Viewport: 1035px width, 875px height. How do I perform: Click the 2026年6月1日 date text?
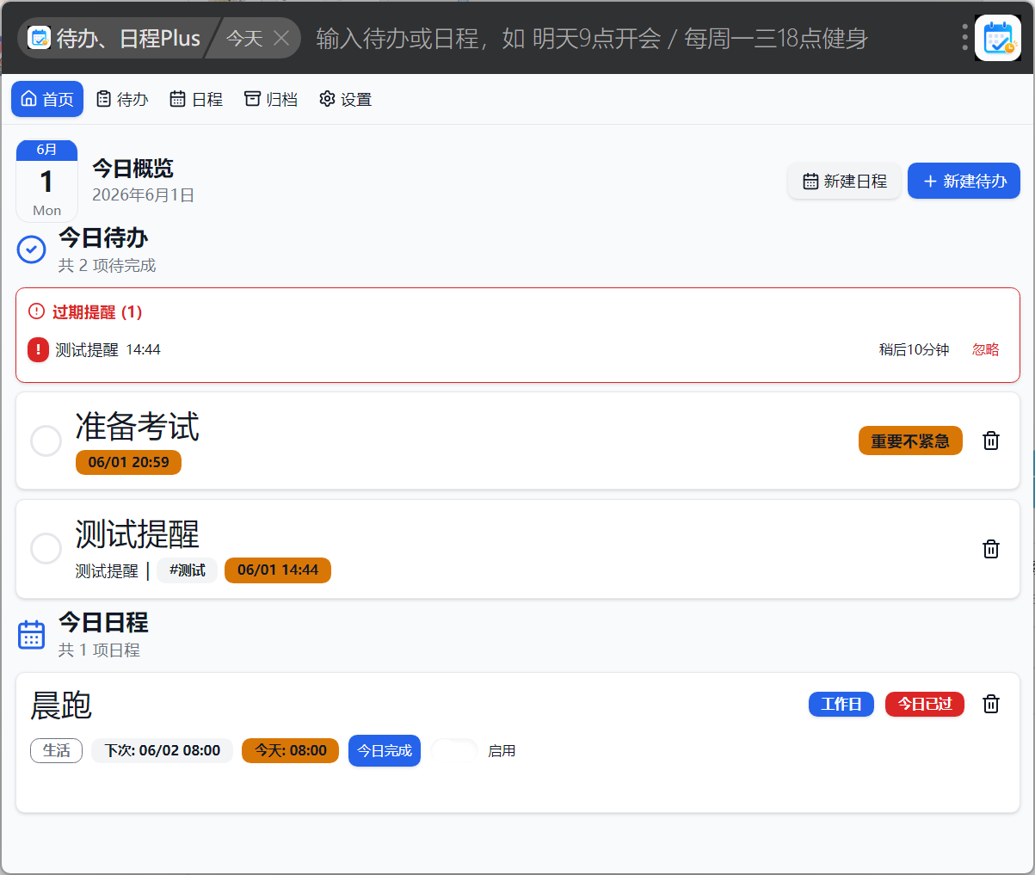tap(143, 195)
